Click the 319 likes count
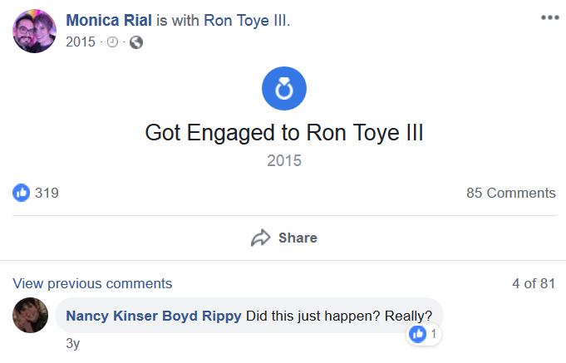The height and width of the screenshot is (363, 566). pyautogui.click(x=47, y=193)
